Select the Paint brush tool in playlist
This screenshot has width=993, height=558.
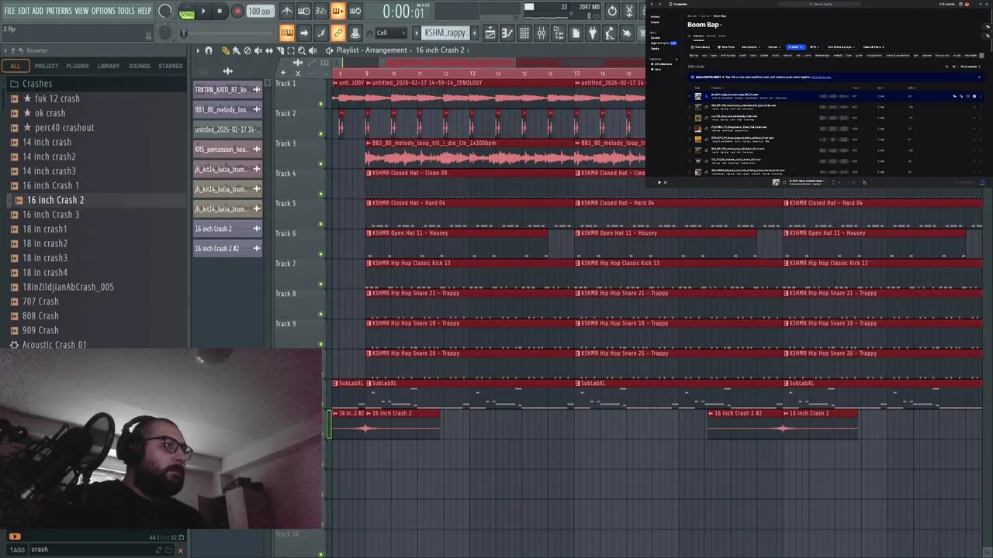click(237, 50)
